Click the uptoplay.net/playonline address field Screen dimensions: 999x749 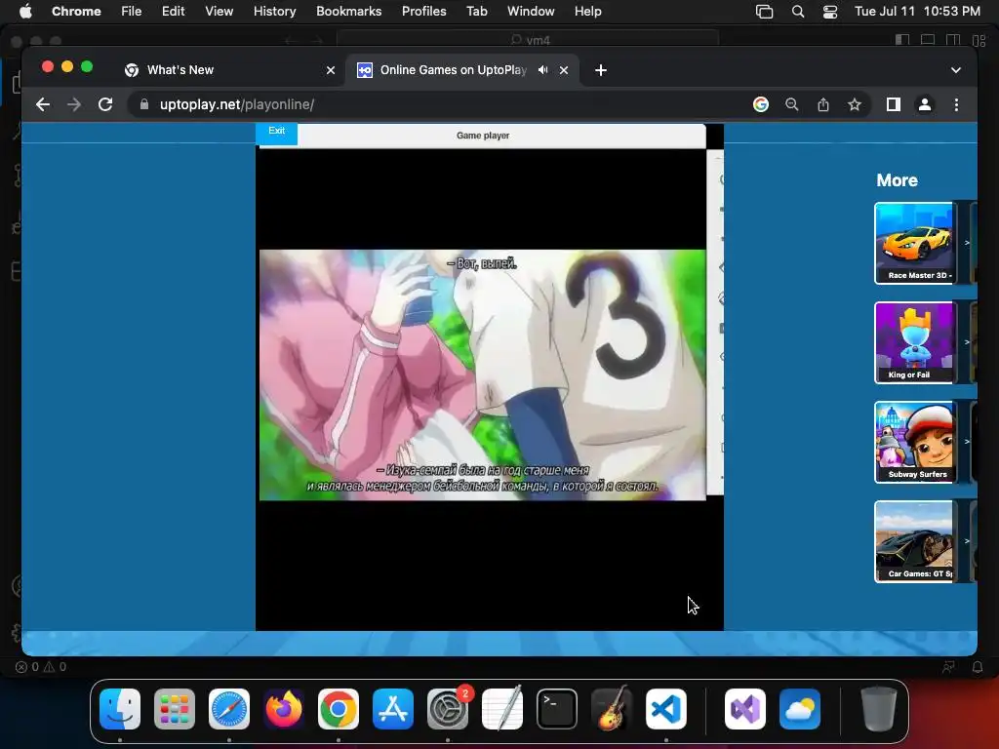(x=440, y=104)
